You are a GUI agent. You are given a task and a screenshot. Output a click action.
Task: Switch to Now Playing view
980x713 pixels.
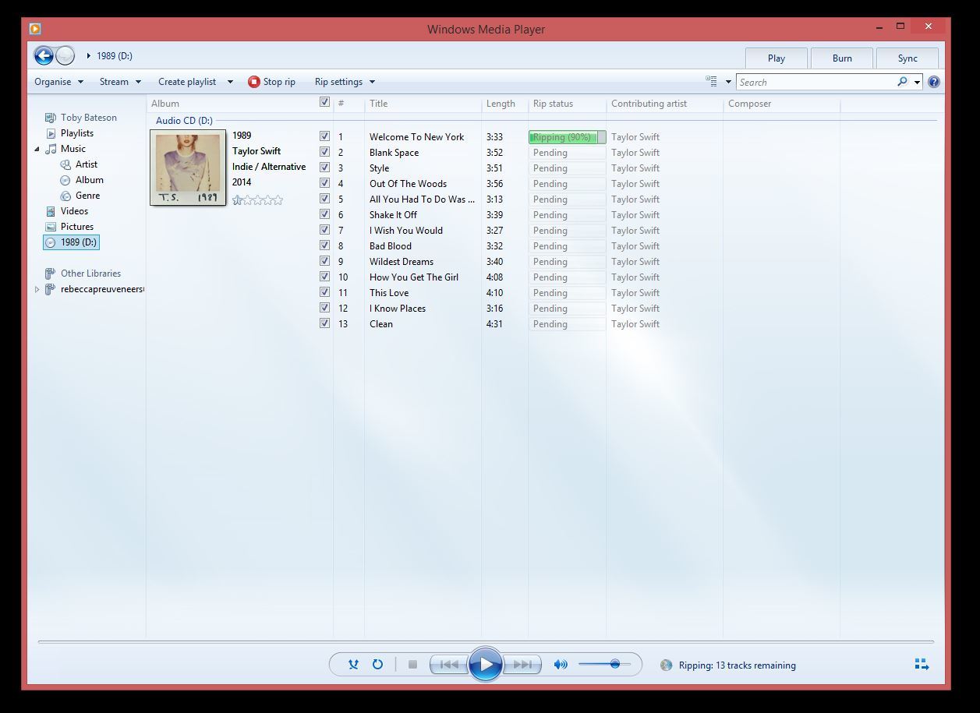[x=922, y=665]
